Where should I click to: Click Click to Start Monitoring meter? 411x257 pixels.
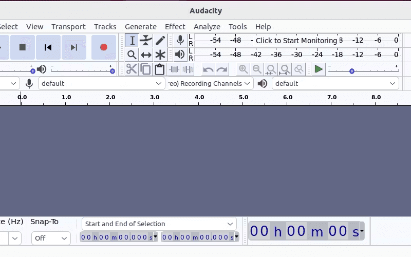click(296, 41)
